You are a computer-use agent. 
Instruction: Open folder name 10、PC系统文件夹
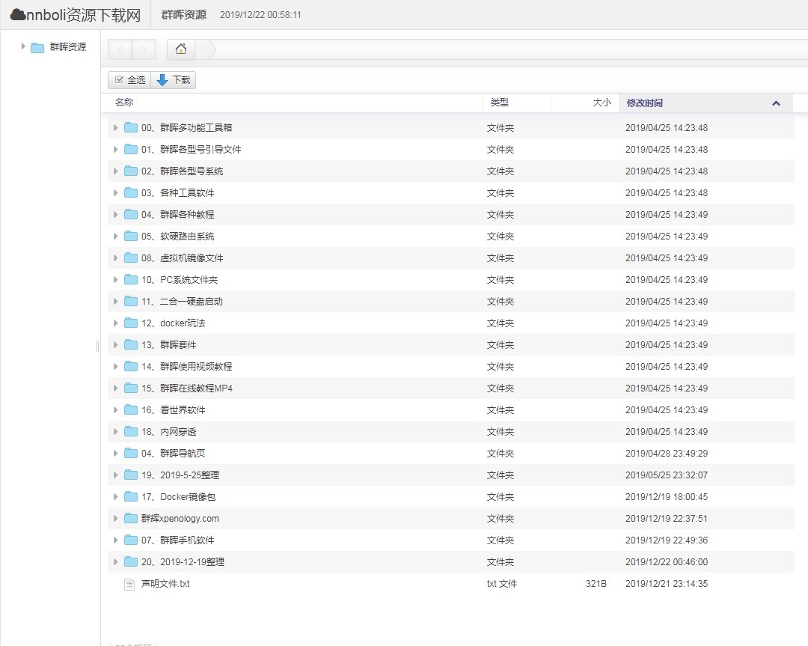pos(180,279)
